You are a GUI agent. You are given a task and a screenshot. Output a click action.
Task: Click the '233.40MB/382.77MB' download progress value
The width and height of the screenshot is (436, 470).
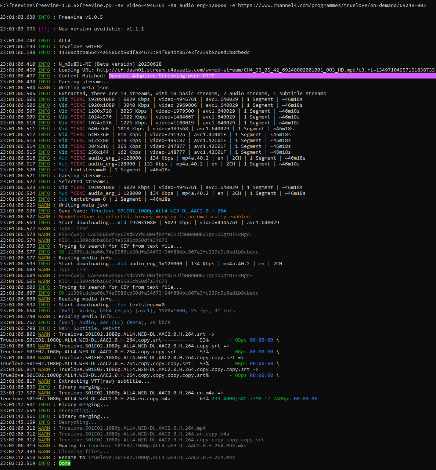pyautogui.click(x=237, y=399)
